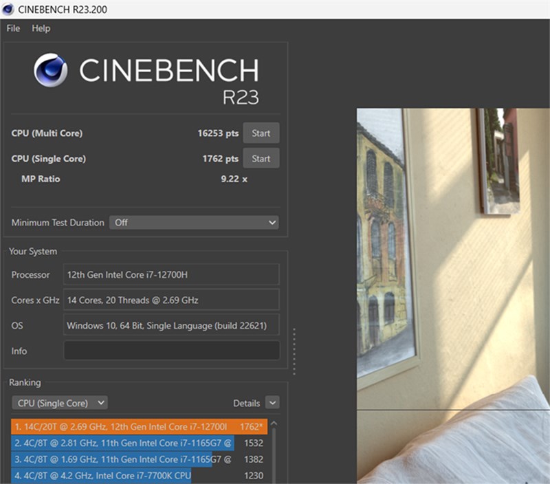Click the dotted panel splitter handle

(x=294, y=351)
